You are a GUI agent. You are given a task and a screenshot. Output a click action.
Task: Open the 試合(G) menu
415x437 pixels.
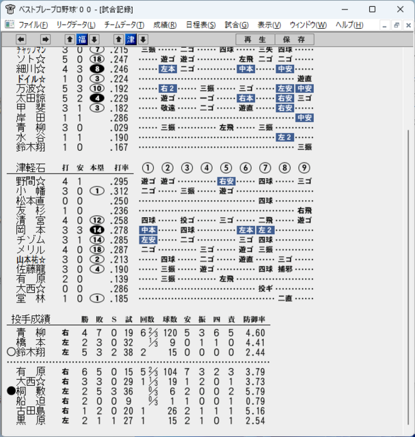[237, 25]
